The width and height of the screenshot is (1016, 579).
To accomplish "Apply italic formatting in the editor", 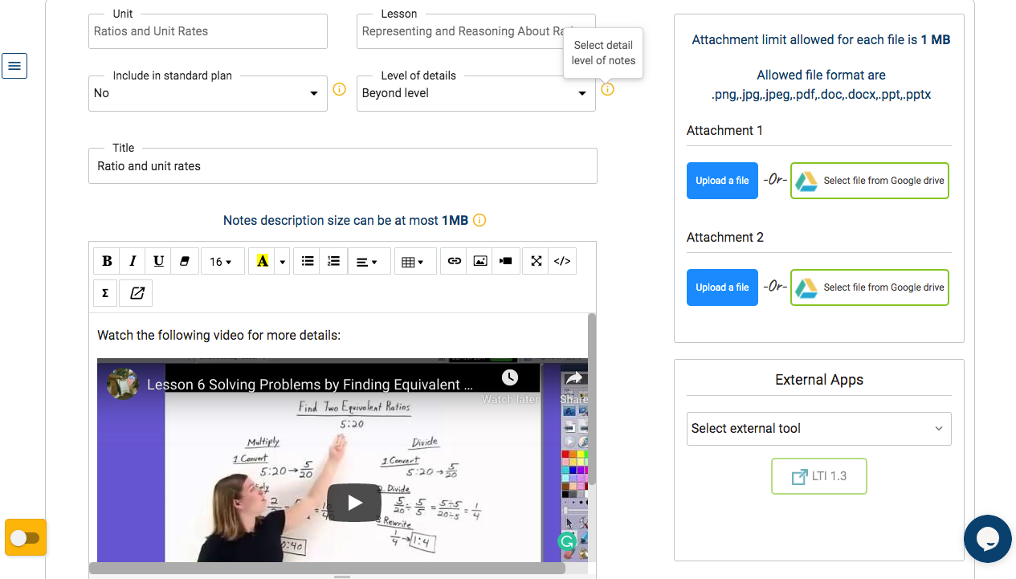I will (x=133, y=261).
